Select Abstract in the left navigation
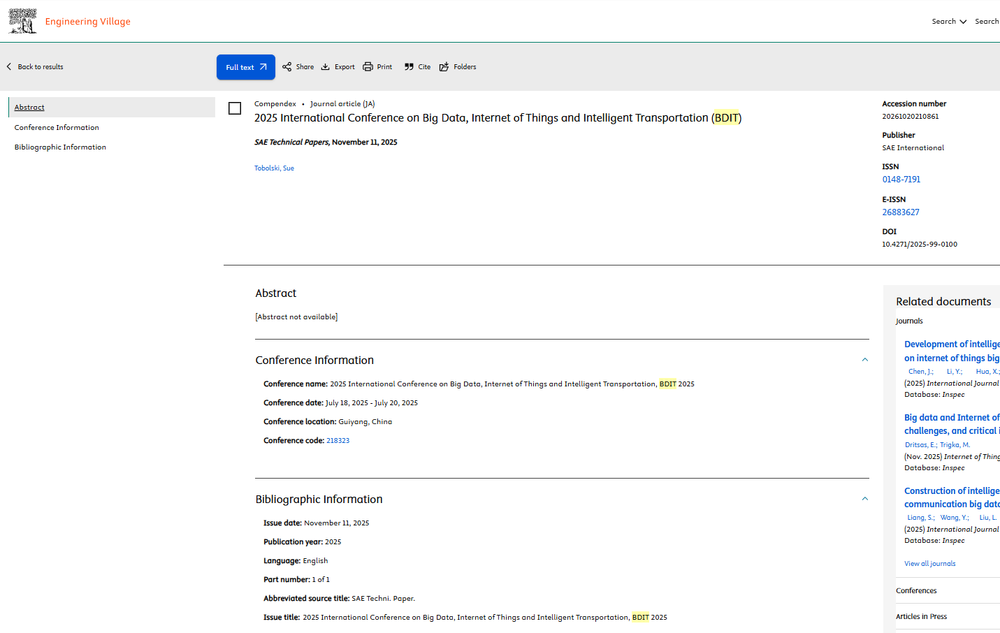Screen dimensions: 1000x633 pyautogui.click(x=29, y=108)
